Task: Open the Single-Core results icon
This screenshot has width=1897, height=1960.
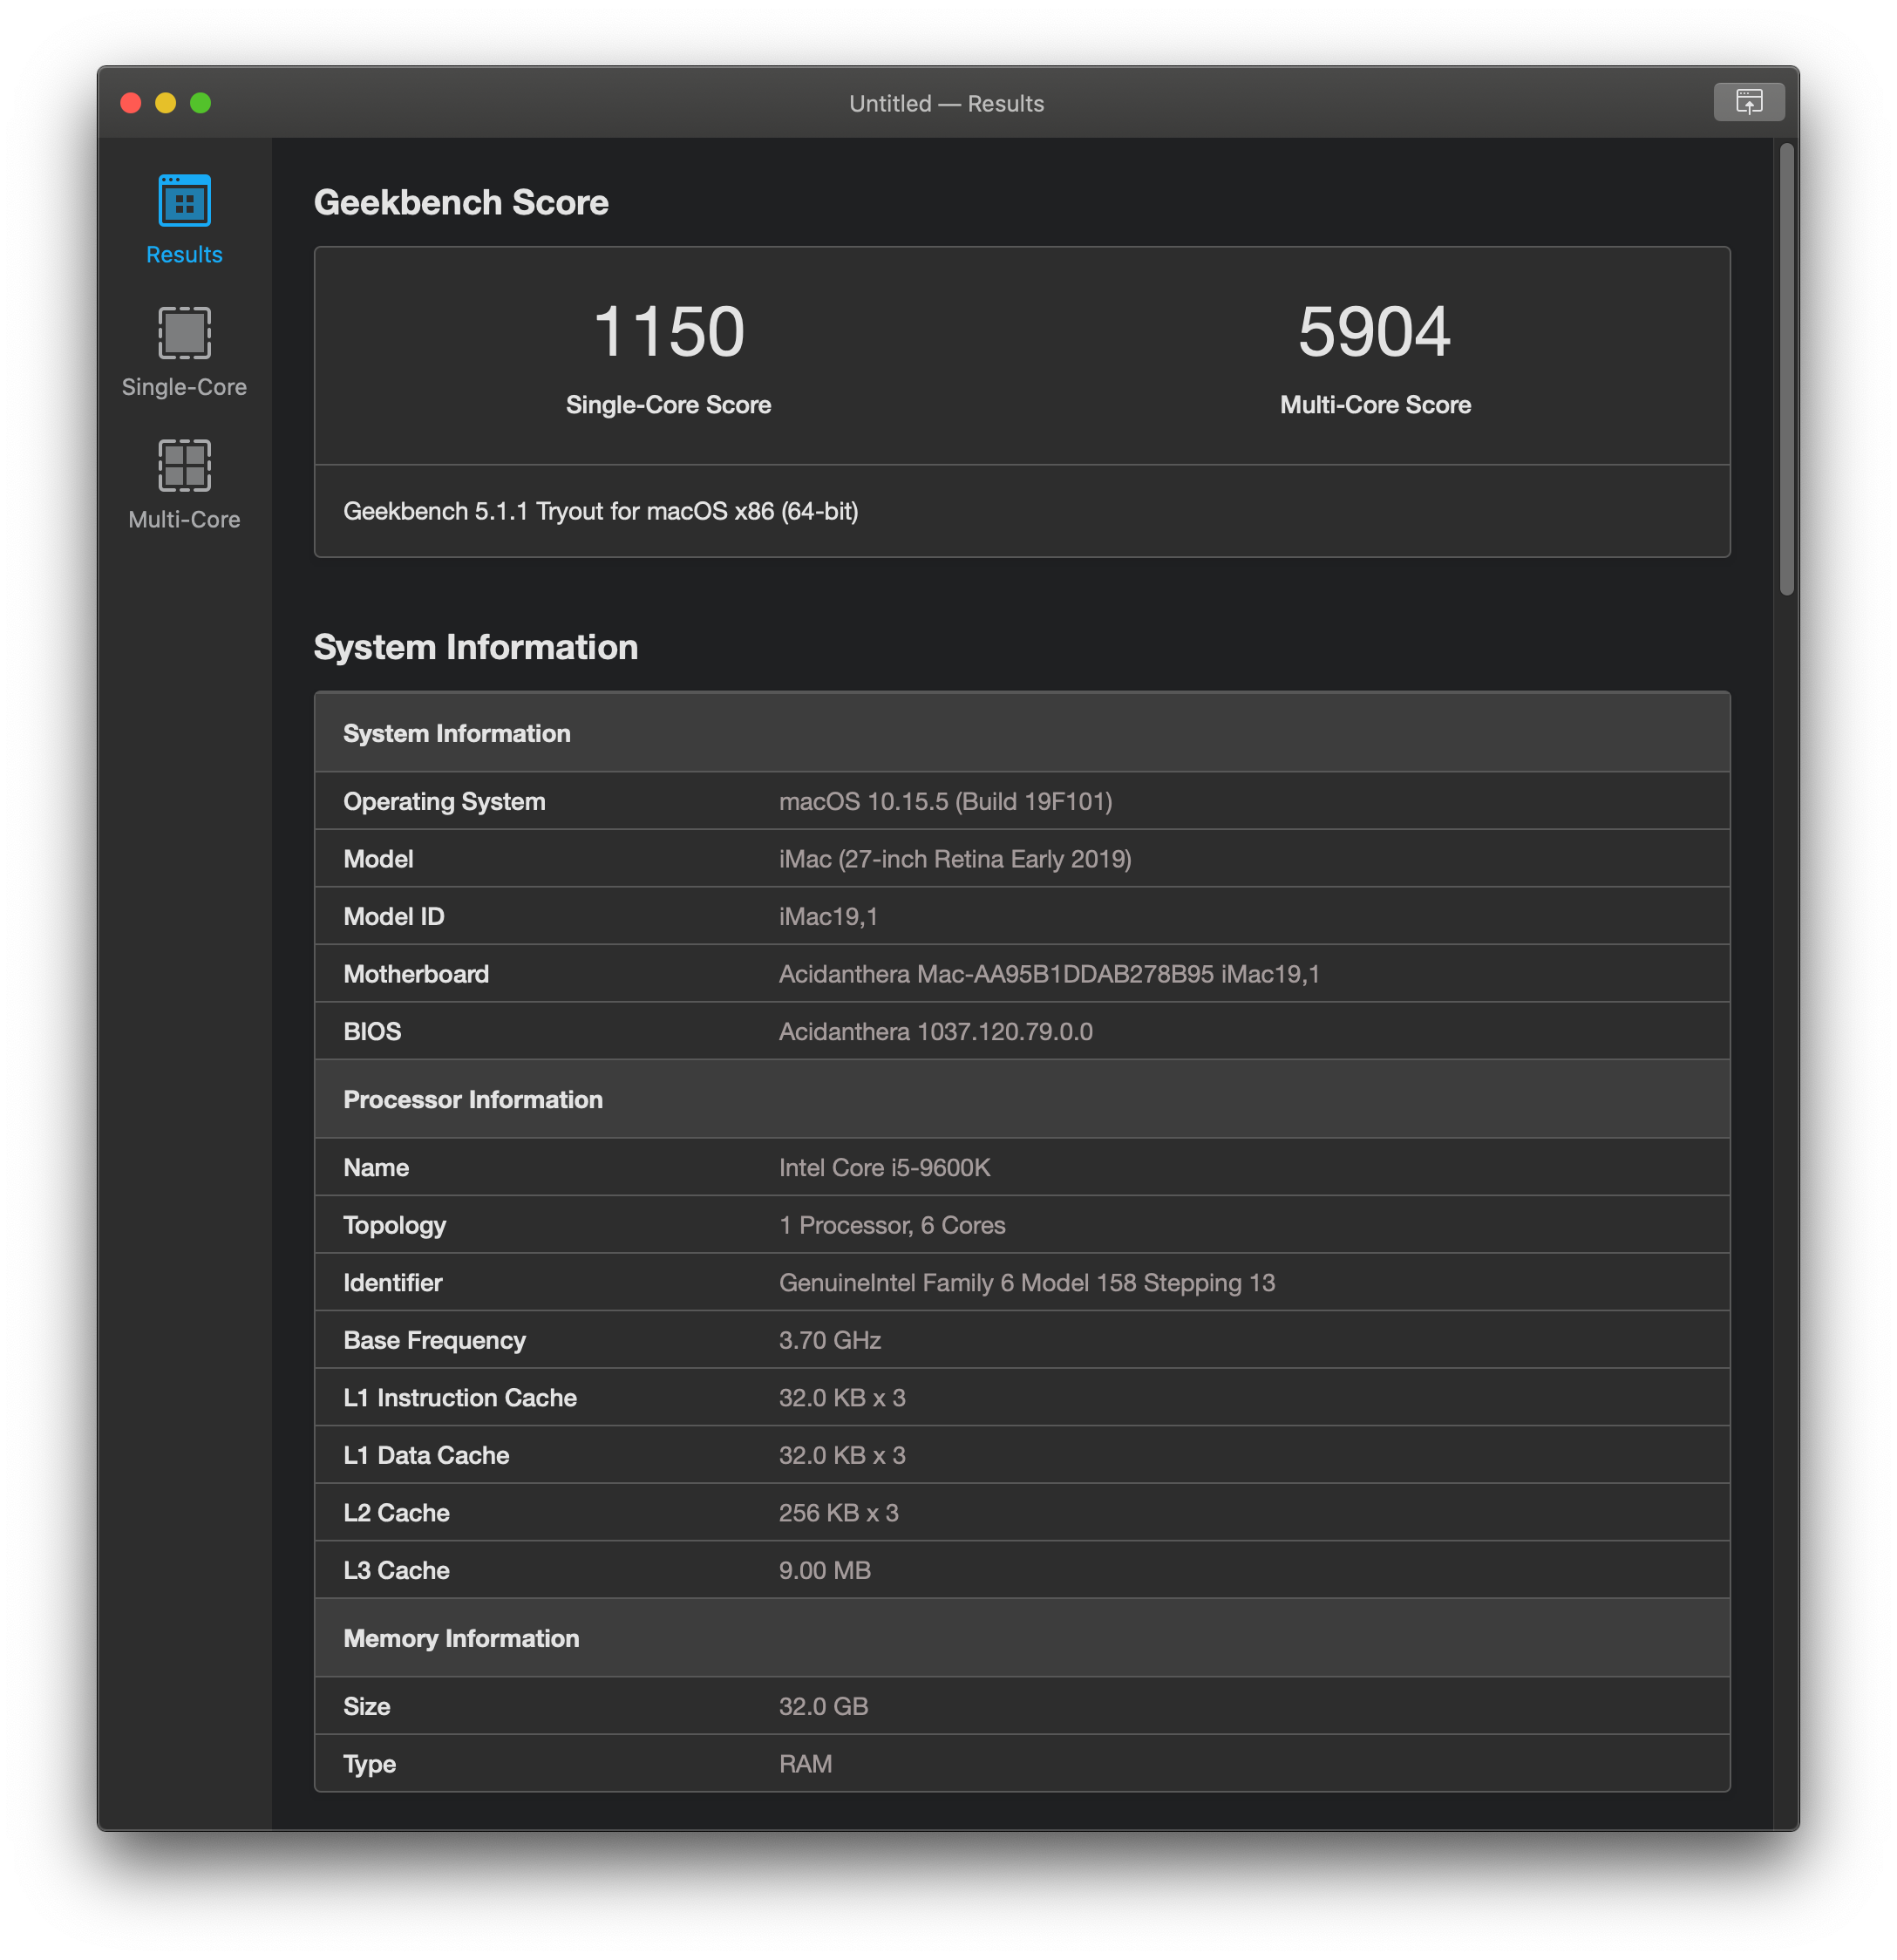Action: click(184, 333)
